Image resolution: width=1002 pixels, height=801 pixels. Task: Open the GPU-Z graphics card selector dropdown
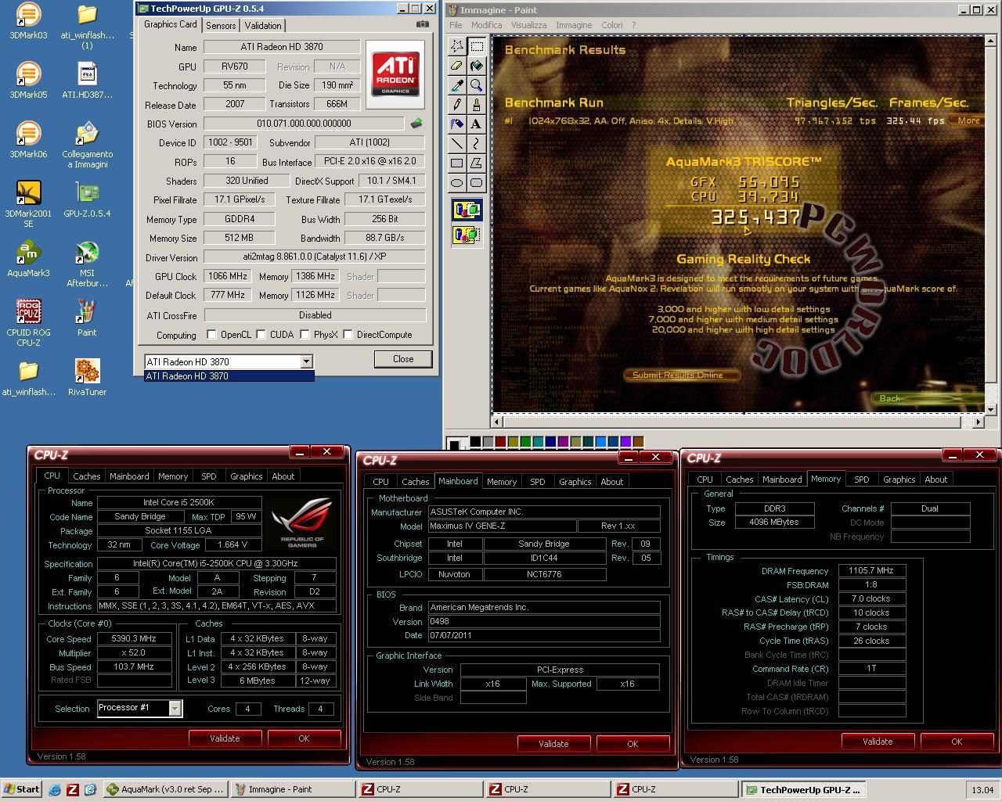coord(306,361)
